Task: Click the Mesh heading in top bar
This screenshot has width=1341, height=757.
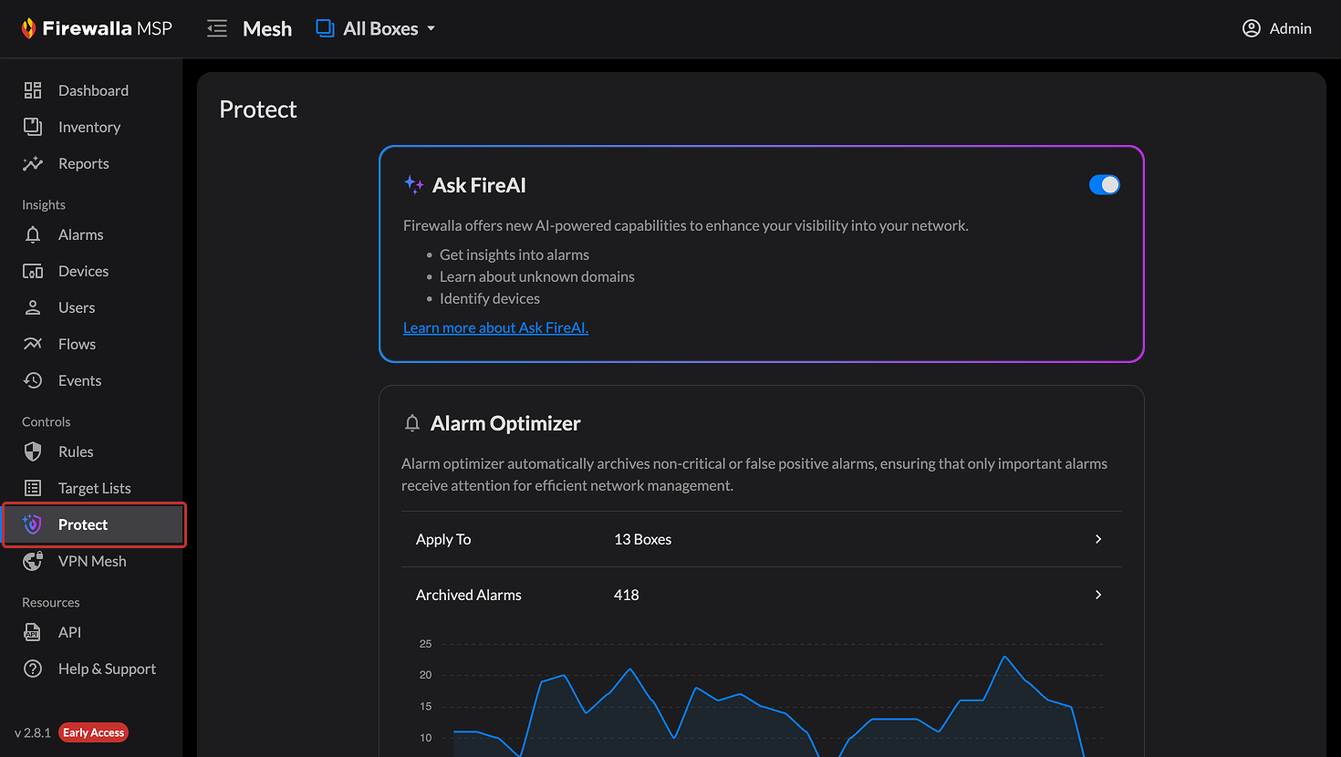Action: (x=267, y=28)
